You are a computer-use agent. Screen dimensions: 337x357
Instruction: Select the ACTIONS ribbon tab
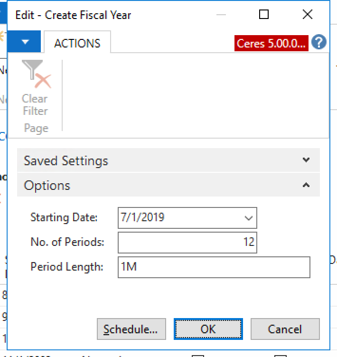[77, 43]
